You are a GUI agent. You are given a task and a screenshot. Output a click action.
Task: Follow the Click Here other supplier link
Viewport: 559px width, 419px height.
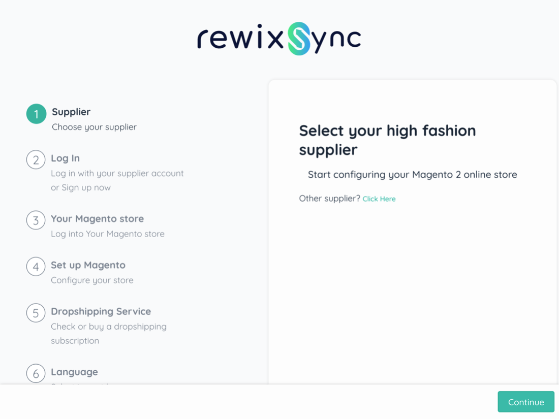379,199
